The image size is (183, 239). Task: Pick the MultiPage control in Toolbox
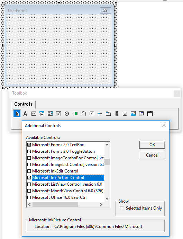pyautogui.click(x=108, y=114)
